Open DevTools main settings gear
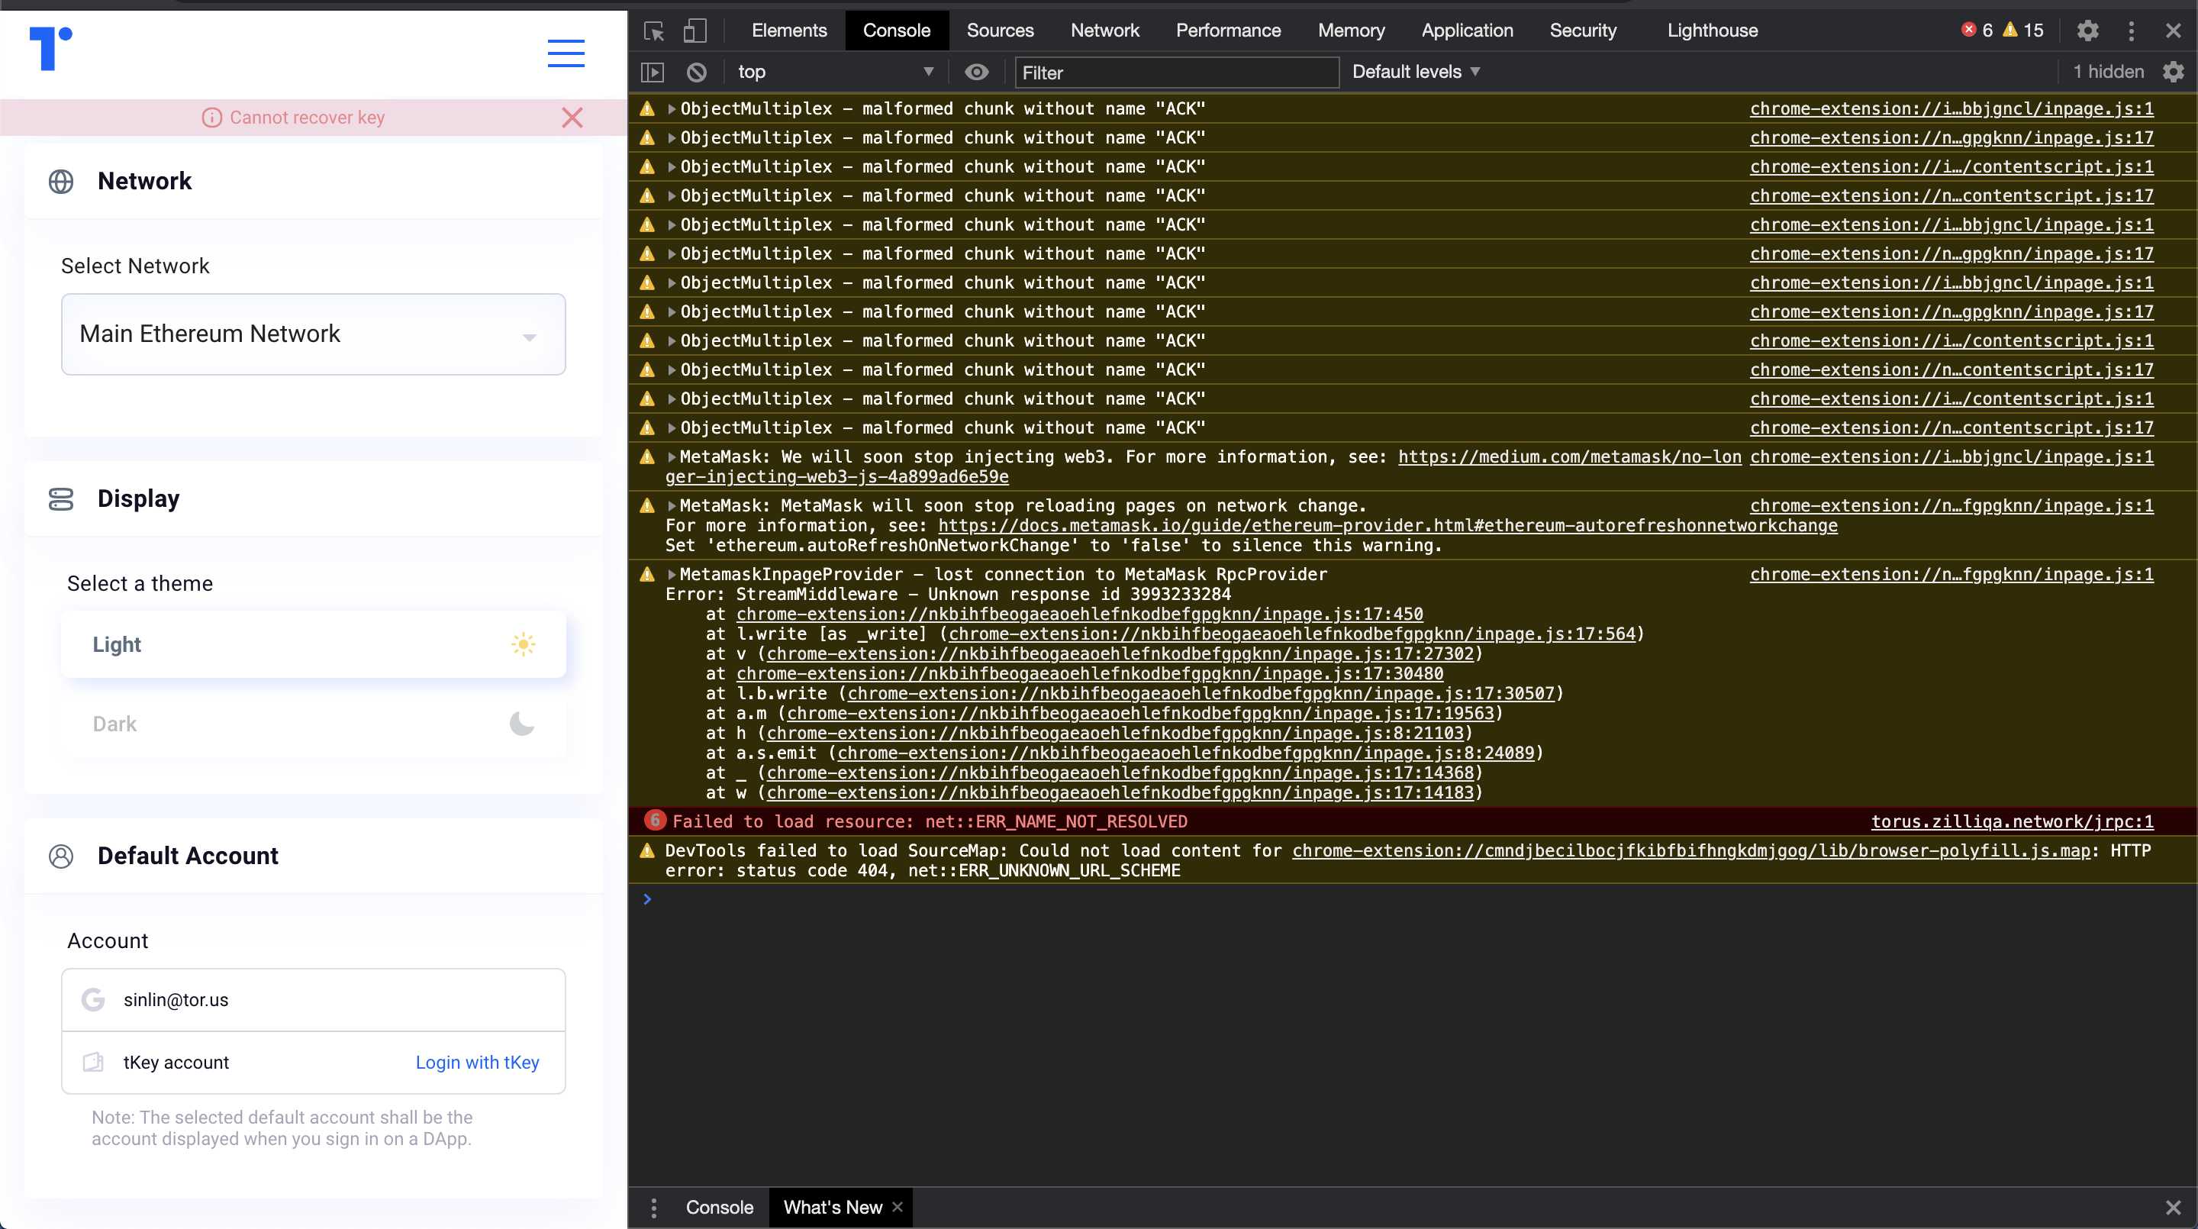 pos(2087,31)
